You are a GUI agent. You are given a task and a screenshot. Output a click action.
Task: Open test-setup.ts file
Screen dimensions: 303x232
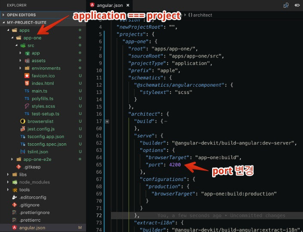click(45, 114)
